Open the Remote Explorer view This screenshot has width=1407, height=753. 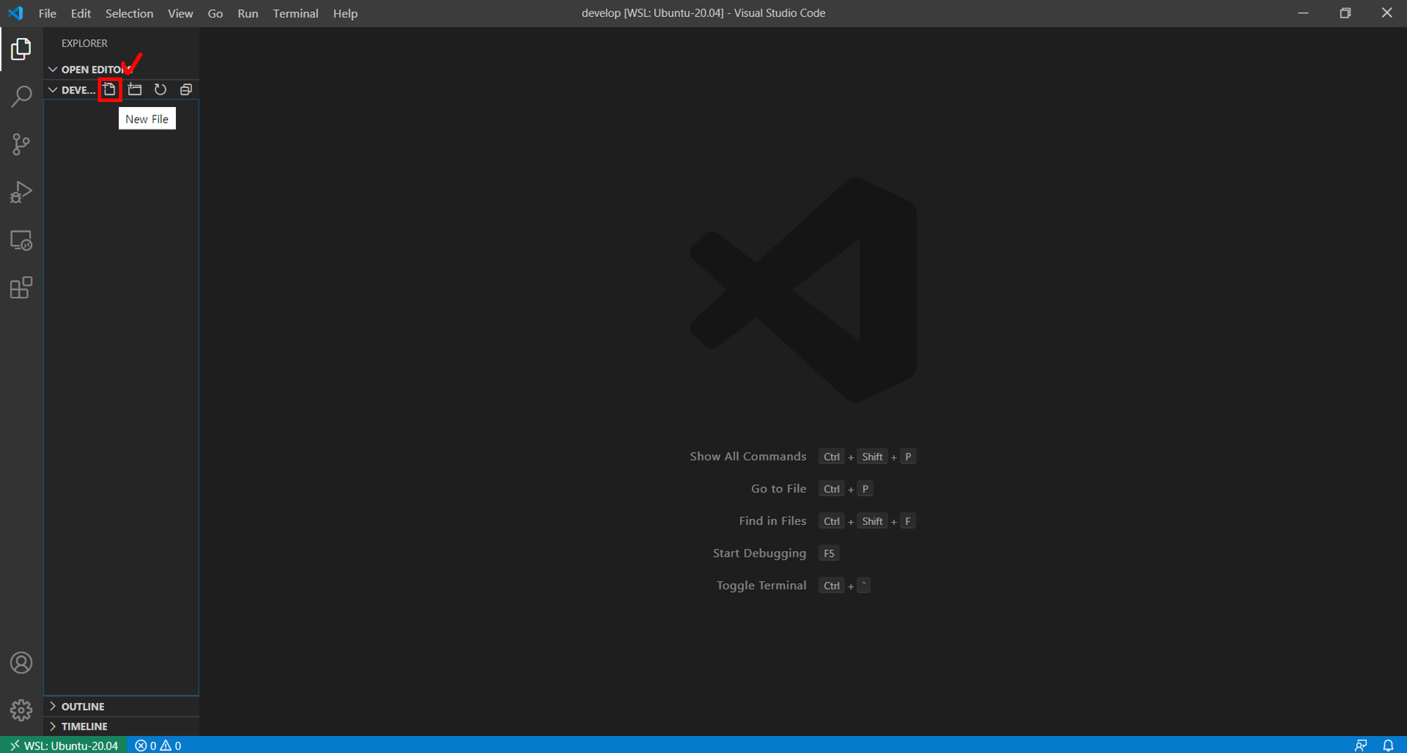point(21,240)
